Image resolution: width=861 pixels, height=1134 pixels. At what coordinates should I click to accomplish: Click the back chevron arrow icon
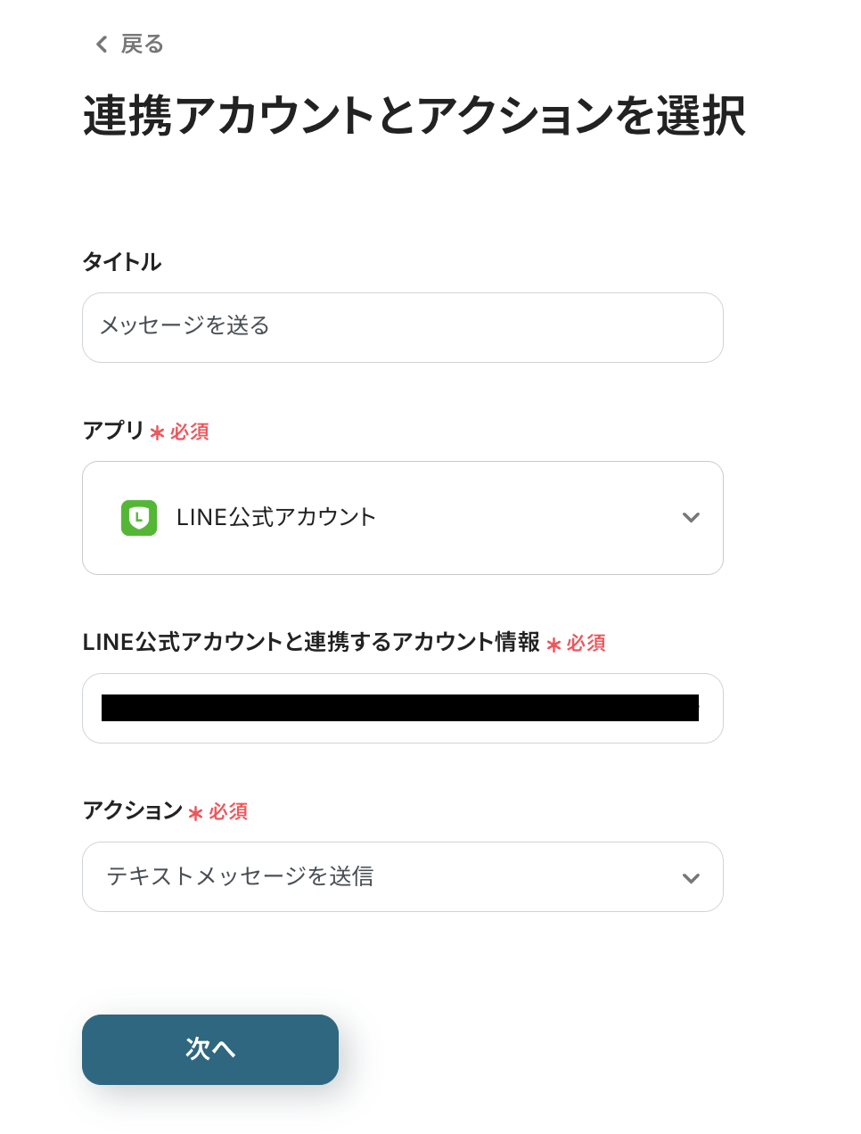[x=101, y=44]
